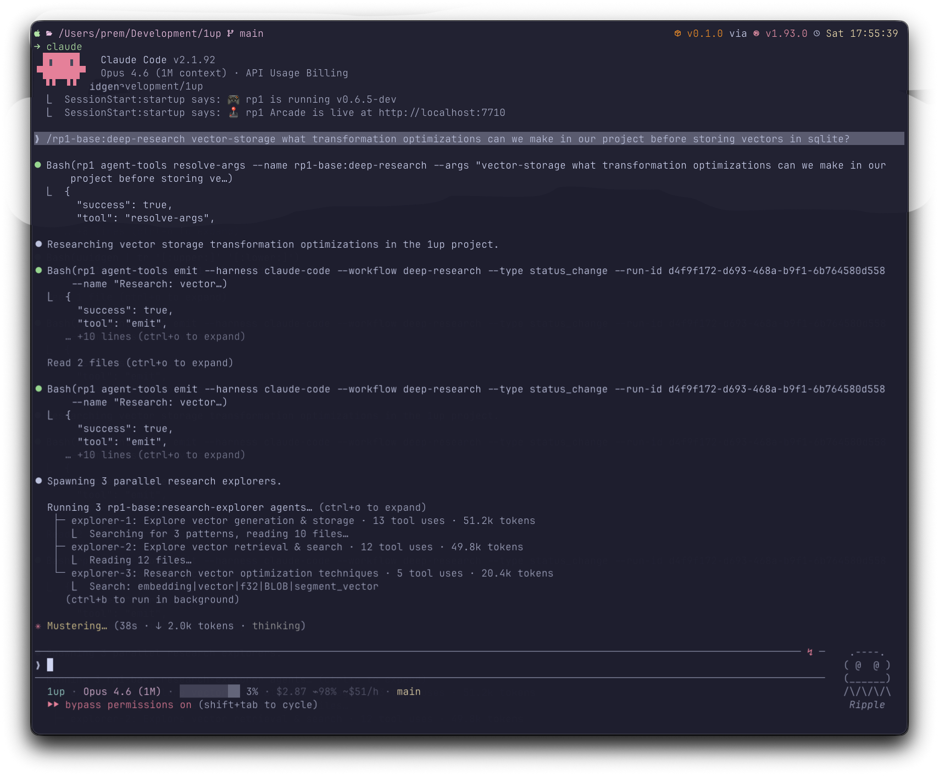Image resolution: width=939 pixels, height=776 pixels.
Task: Expand the Read 2 files entry
Action: pos(140,363)
